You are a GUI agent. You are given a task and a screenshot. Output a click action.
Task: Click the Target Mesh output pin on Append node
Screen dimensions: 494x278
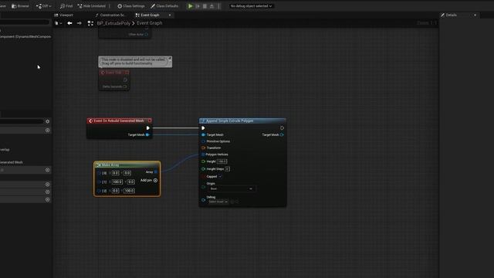282,135
